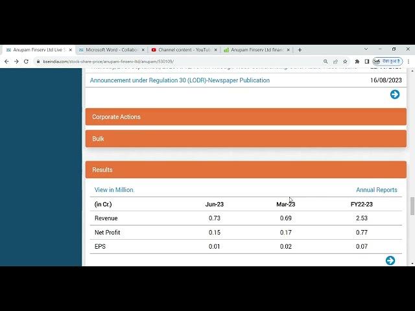
Task: Click FY22-23 EPS value 0.07
Action: point(362,246)
